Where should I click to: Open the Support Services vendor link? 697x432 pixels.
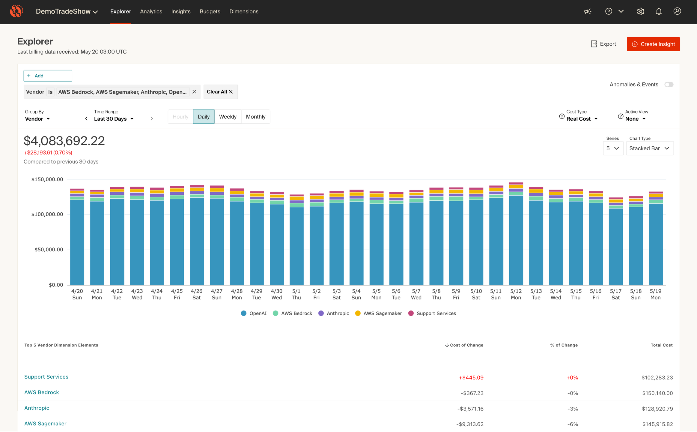coord(46,377)
